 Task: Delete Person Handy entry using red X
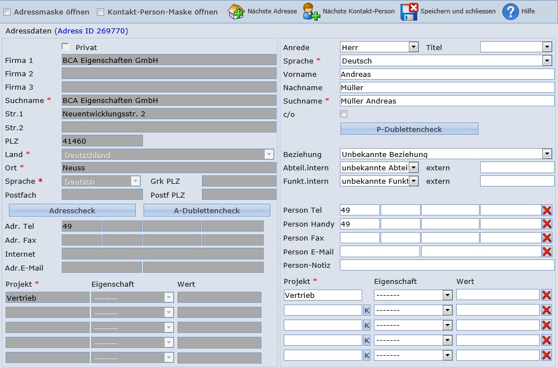coord(547,224)
